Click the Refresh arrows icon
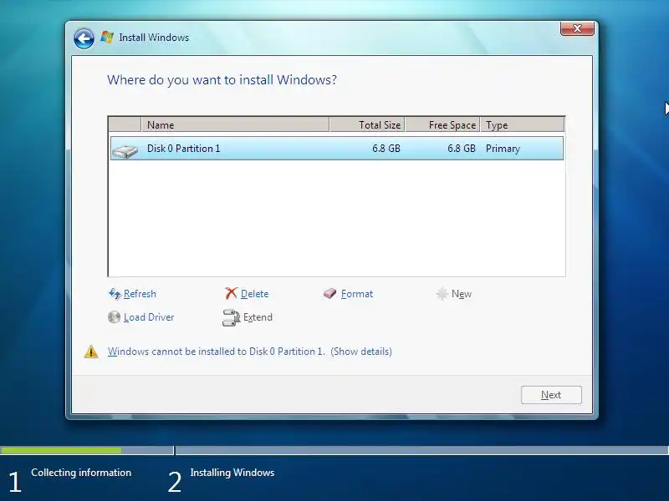Viewport: 669px width, 501px height. pos(115,294)
